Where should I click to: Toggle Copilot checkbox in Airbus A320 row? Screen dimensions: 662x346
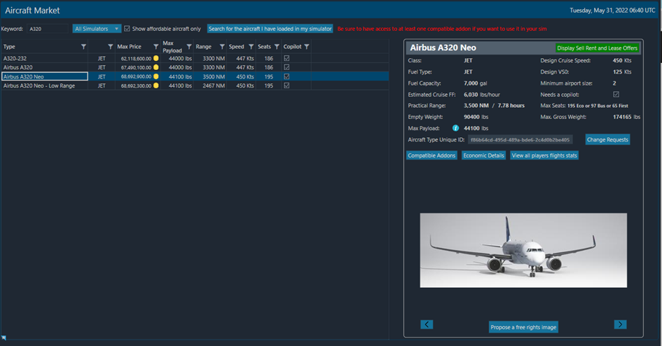tap(287, 67)
